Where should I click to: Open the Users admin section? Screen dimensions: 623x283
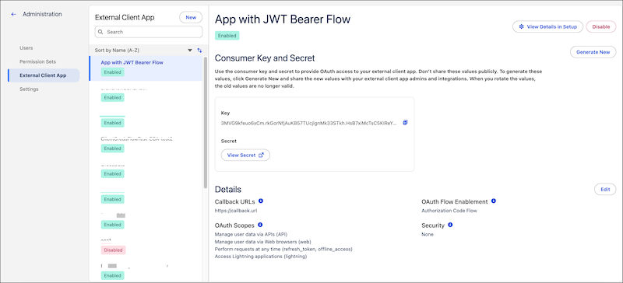[x=26, y=48]
